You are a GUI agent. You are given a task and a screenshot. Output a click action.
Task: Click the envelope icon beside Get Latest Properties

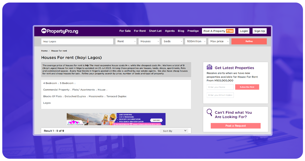[209, 67]
